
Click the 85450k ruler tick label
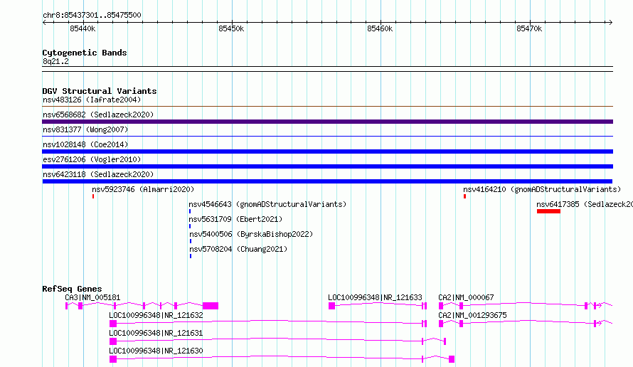pyautogui.click(x=231, y=28)
